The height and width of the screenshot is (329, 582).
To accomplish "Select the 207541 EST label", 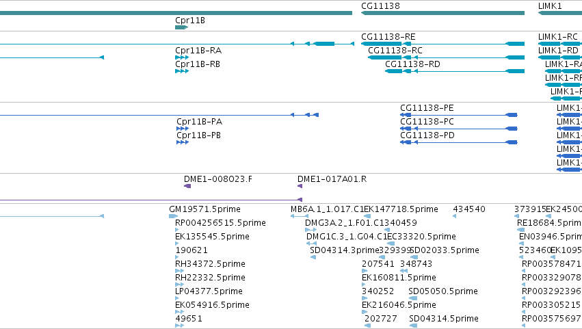I will pyautogui.click(x=378, y=265).
